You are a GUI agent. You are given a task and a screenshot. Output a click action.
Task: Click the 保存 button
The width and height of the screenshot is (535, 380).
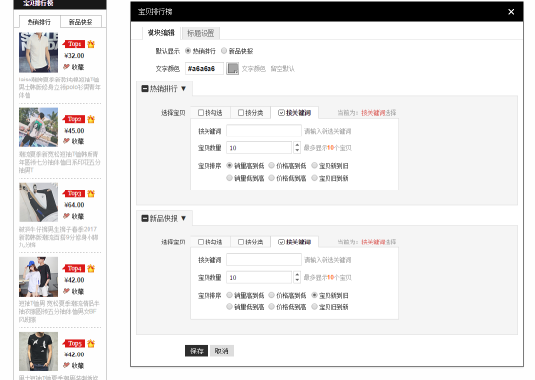tap(197, 351)
